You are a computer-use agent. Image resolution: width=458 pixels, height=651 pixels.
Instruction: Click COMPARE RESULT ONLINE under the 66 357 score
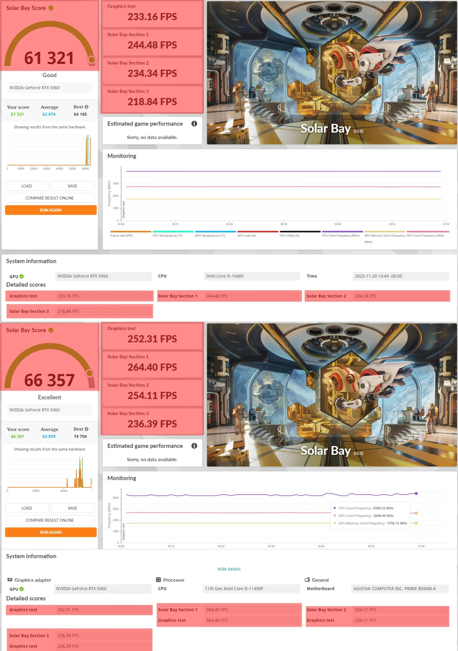tap(50, 520)
